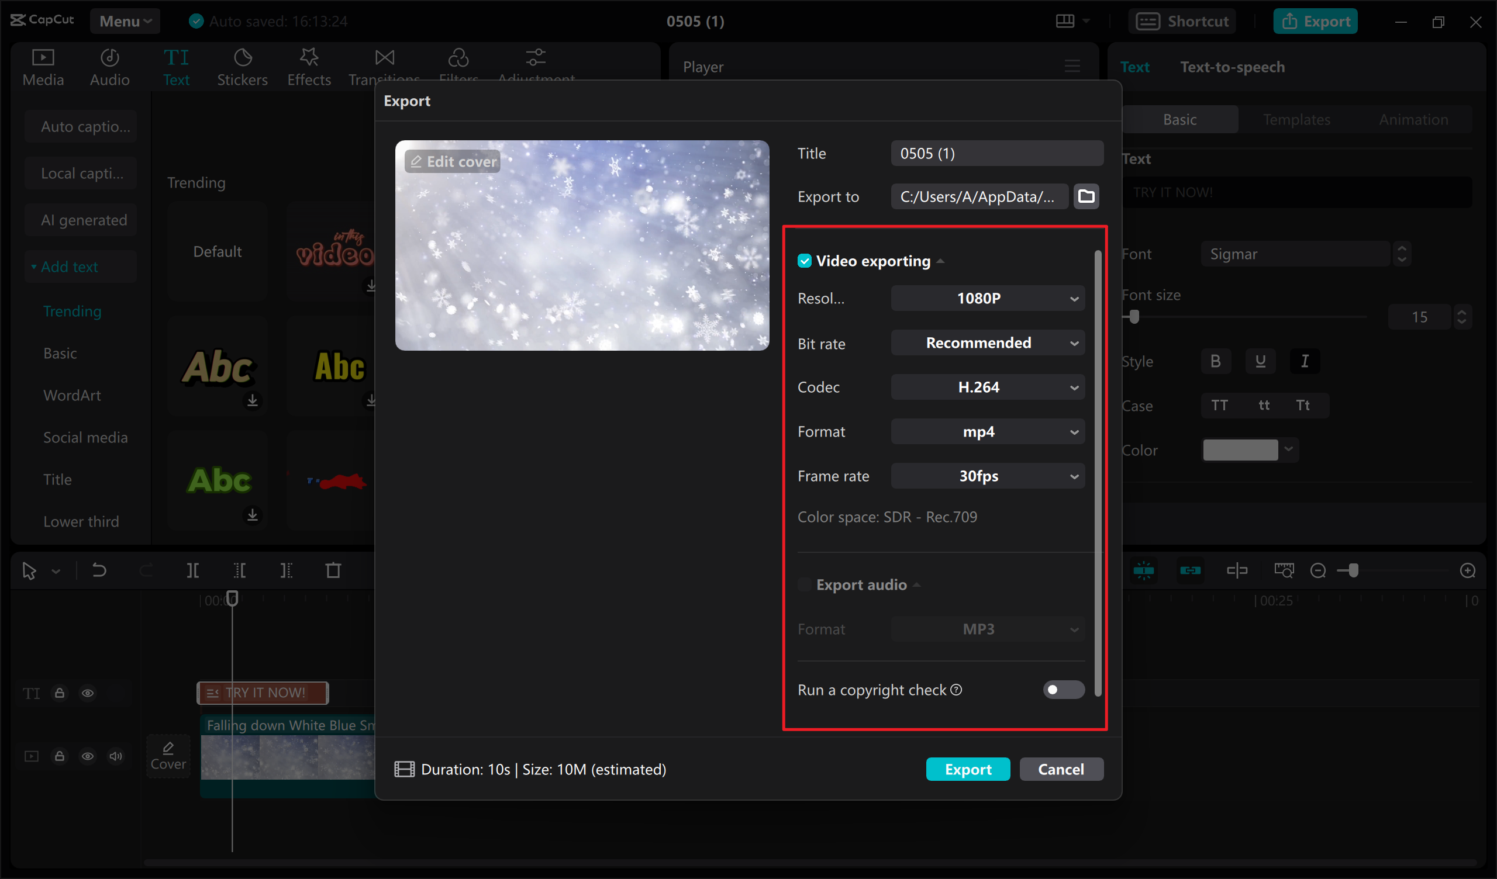The height and width of the screenshot is (879, 1497).
Task: Open the Menu in the title bar
Action: point(125,22)
